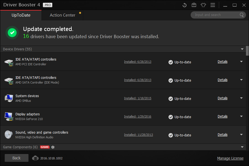Click the search magnifier icon
The width and height of the screenshot is (249, 166).
[241, 15]
